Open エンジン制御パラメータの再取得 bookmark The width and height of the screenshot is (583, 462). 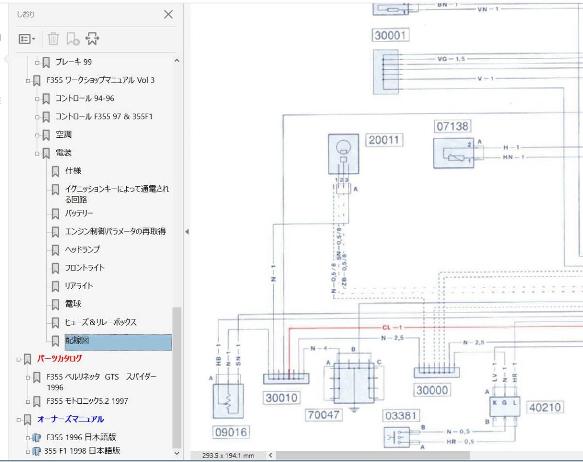click(116, 231)
